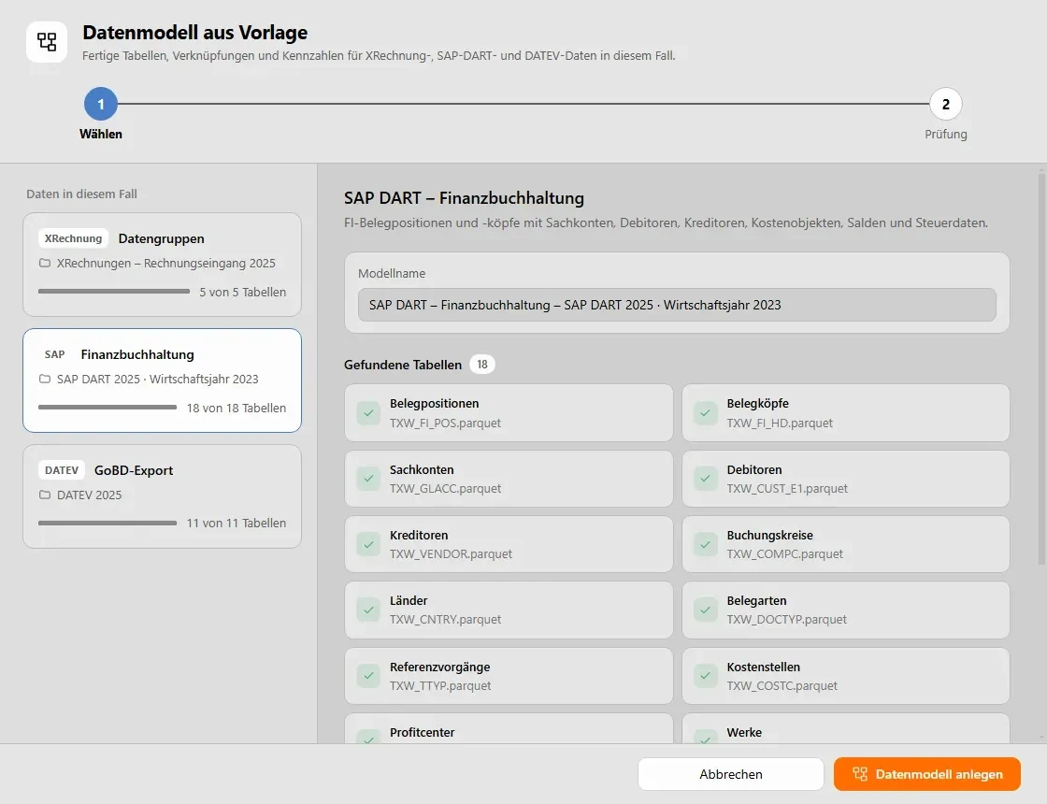The image size is (1047, 804).
Task: Click the SAP badge on Finanzbuchhaltung card
Action: pos(55,354)
